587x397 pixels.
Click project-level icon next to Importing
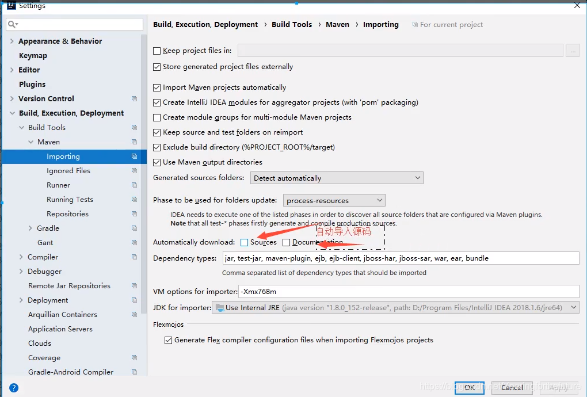pyautogui.click(x=135, y=156)
